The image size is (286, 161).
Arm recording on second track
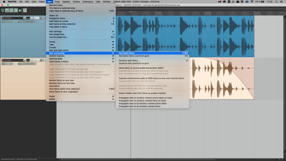click(x=3, y=60)
